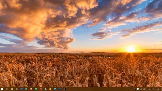Open the Edge icon right of Firefox

pos(36,89)
